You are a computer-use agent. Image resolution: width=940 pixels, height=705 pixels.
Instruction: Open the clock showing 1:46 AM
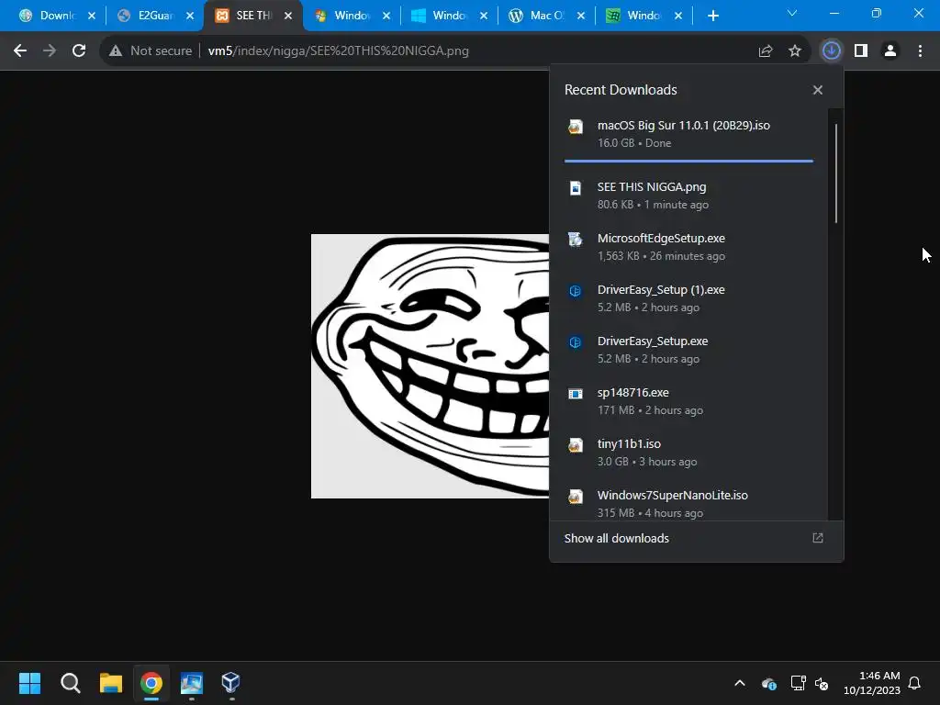tap(872, 683)
